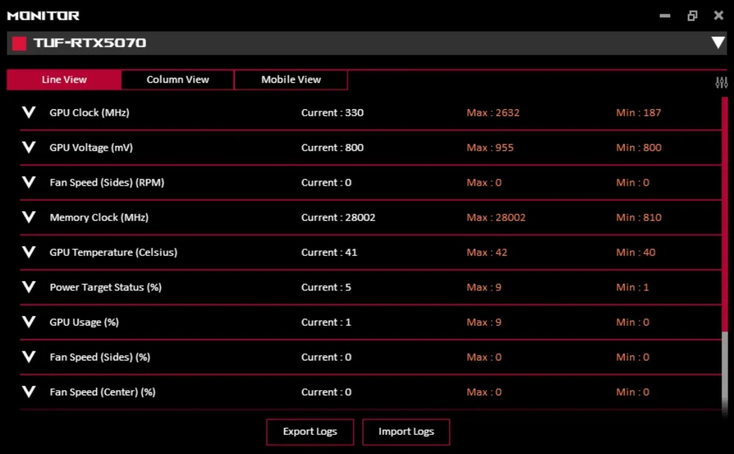The height and width of the screenshot is (454, 734).
Task: Expand the GPU Clock (MHz) row
Action: point(29,112)
